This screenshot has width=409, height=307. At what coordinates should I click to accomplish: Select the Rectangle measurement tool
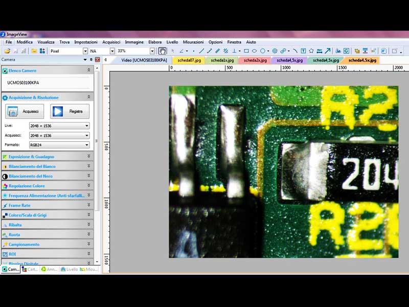point(246,51)
